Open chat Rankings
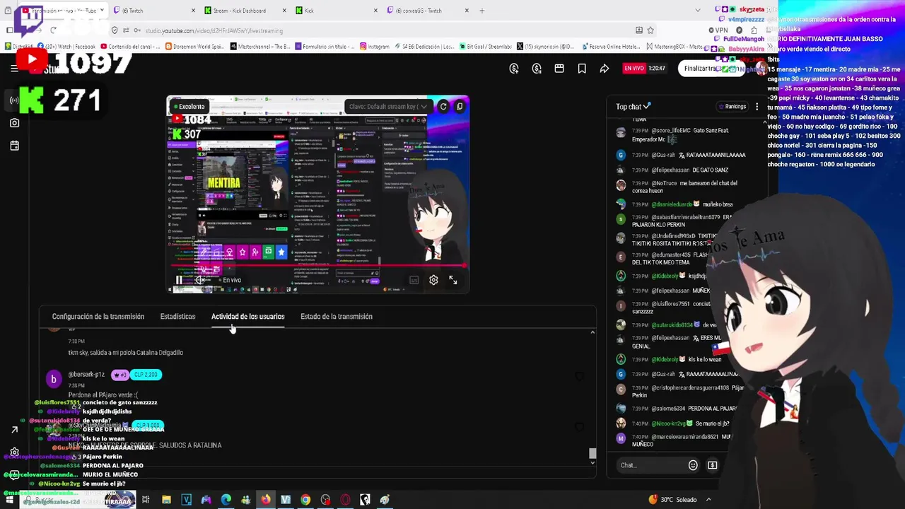The width and height of the screenshot is (905, 509). [732, 107]
